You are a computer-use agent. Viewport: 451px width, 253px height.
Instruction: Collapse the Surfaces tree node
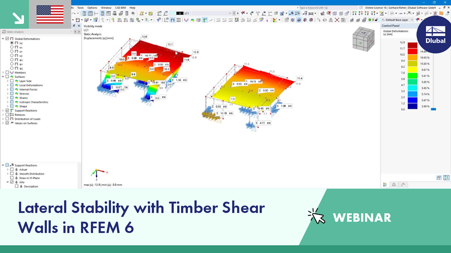pos(3,77)
